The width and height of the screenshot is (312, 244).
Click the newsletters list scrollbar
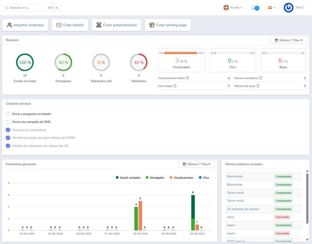coord(307,198)
